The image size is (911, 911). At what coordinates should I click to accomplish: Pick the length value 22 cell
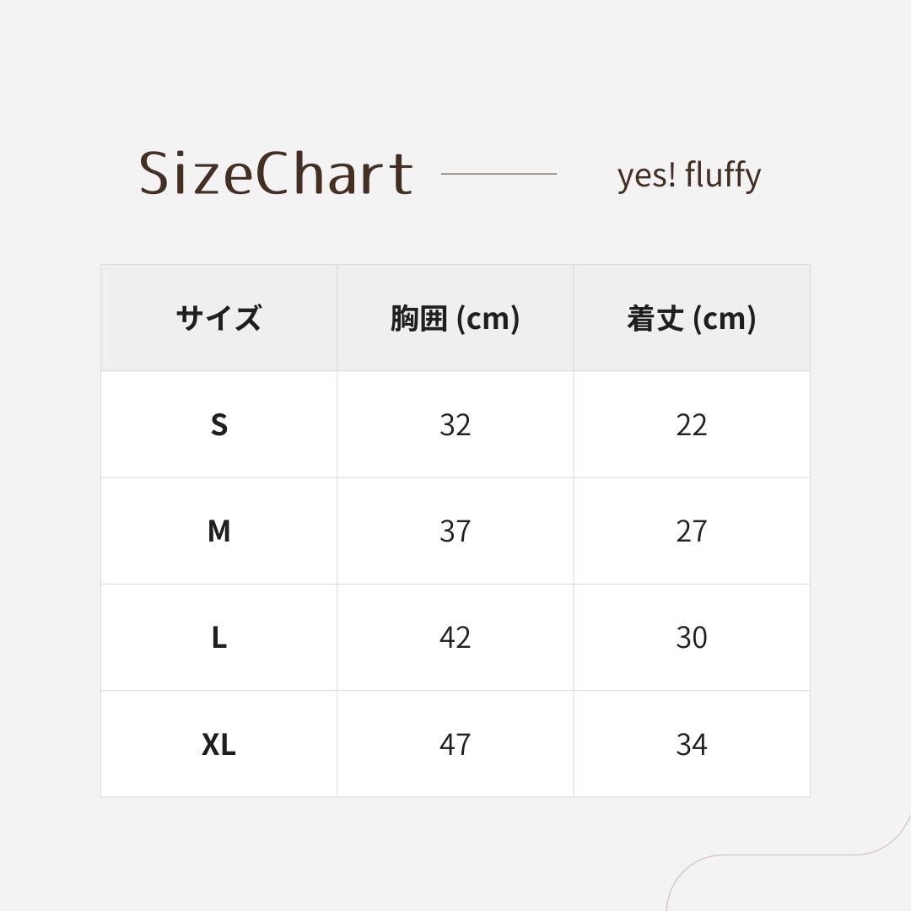tap(691, 424)
